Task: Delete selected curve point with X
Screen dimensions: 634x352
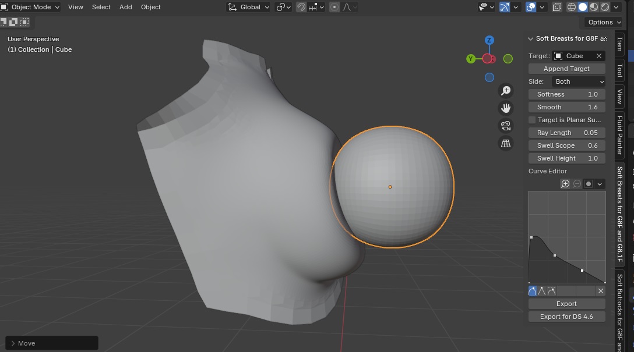Action: pos(600,291)
